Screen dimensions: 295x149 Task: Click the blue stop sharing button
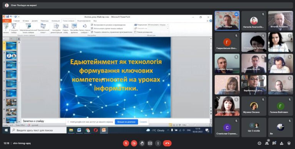[126, 122]
